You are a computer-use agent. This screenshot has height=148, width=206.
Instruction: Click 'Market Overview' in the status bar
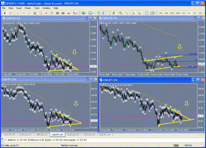pos(70,145)
